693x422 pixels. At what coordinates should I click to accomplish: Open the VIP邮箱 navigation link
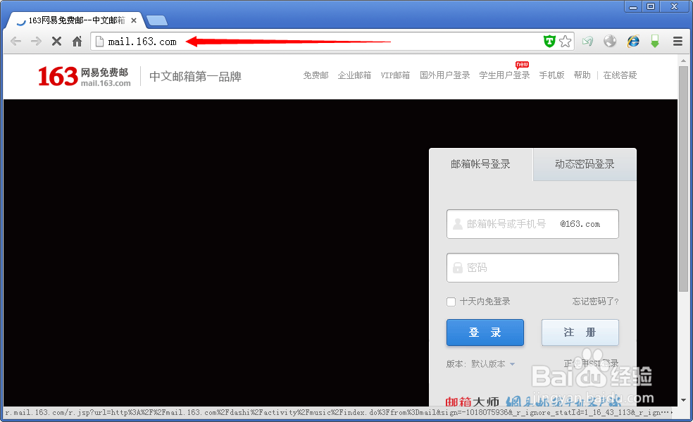tap(395, 75)
